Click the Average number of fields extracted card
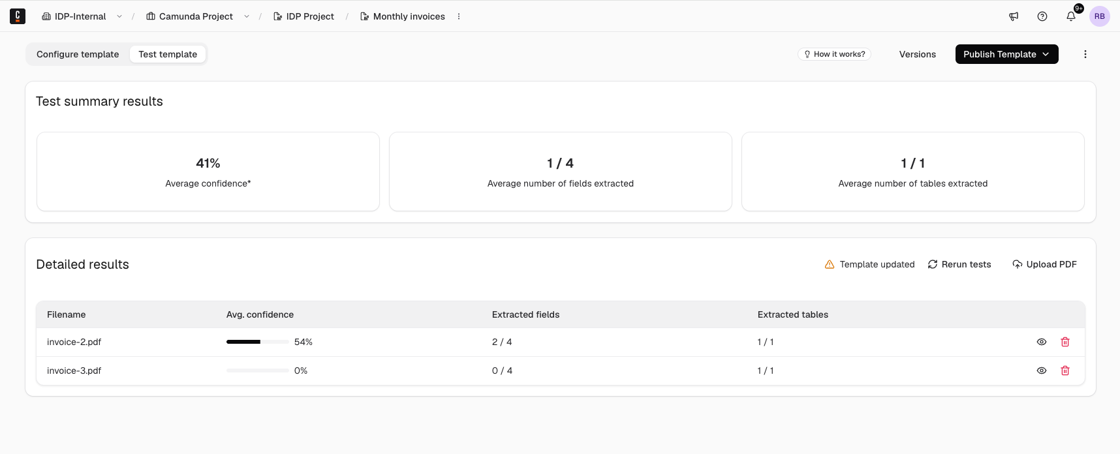 [x=561, y=172]
